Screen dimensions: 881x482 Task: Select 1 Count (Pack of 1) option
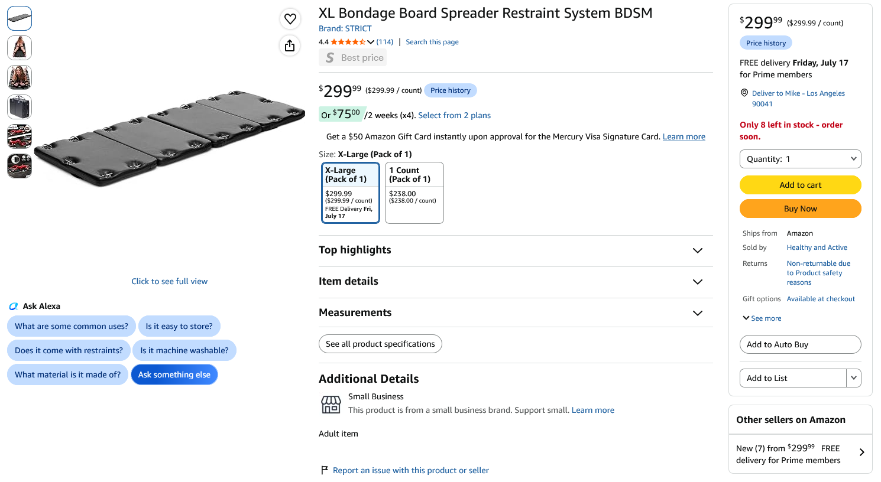click(414, 193)
